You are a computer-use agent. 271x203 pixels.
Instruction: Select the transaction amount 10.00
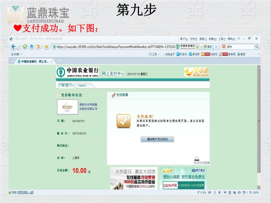(79, 170)
